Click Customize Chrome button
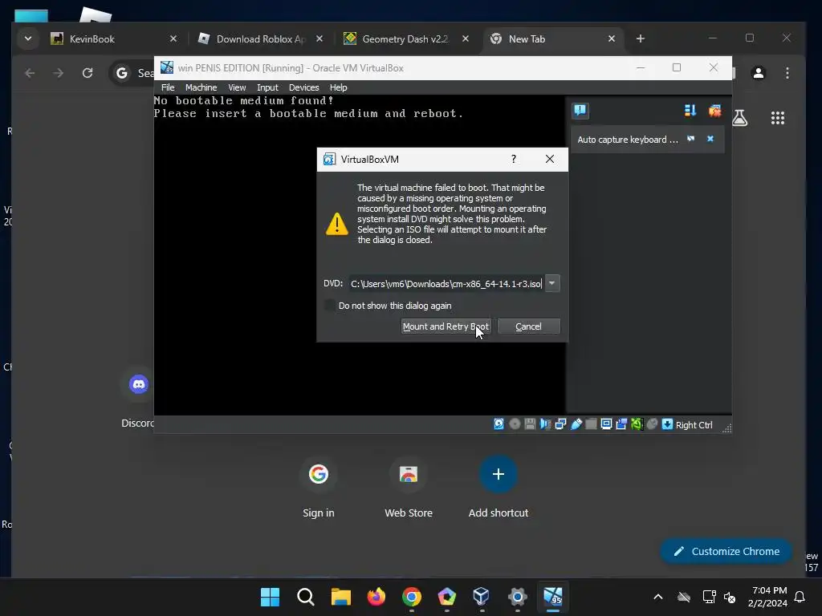 pyautogui.click(x=726, y=551)
